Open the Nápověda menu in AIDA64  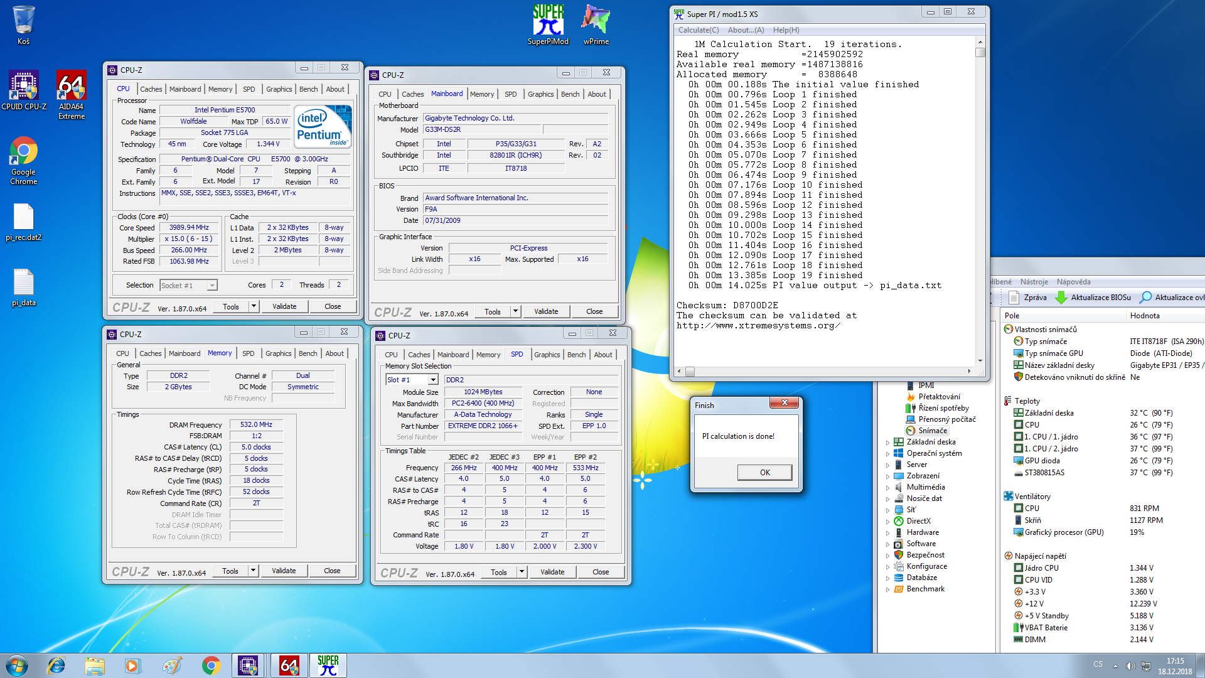click(x=1073, y=282)
